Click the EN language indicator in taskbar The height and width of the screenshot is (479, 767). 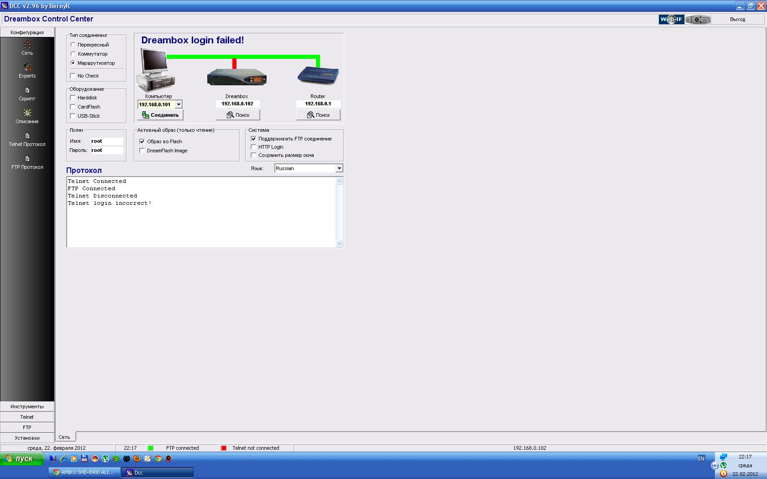click(x=701, y=458)
